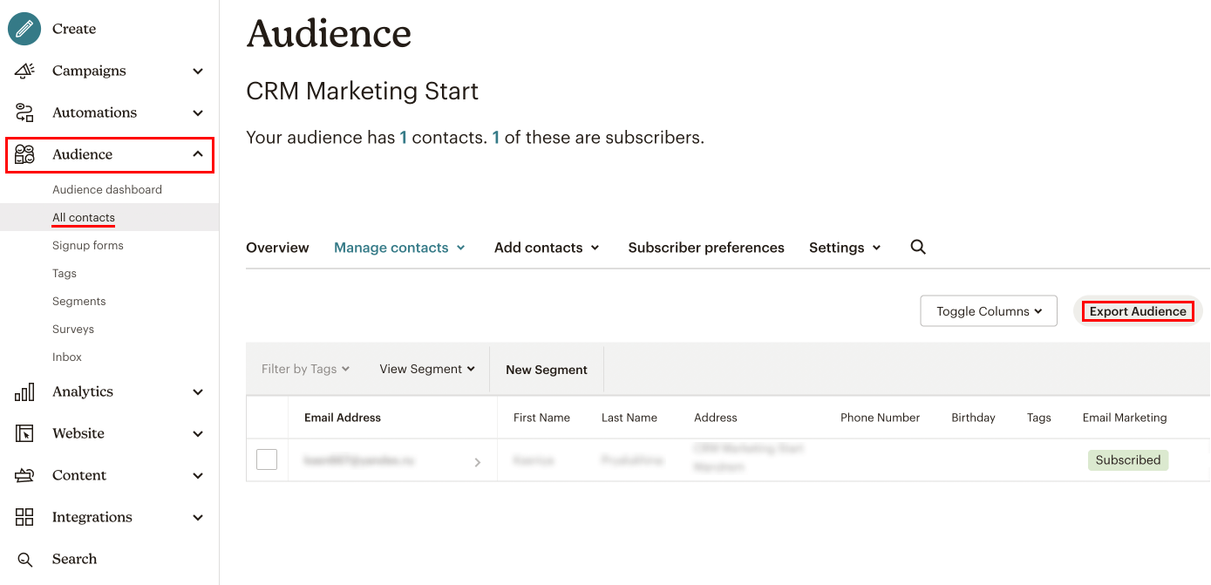Click the Integrations grid icon
The width and height of the screenshot is (1211, 585).
click(23, 517)
